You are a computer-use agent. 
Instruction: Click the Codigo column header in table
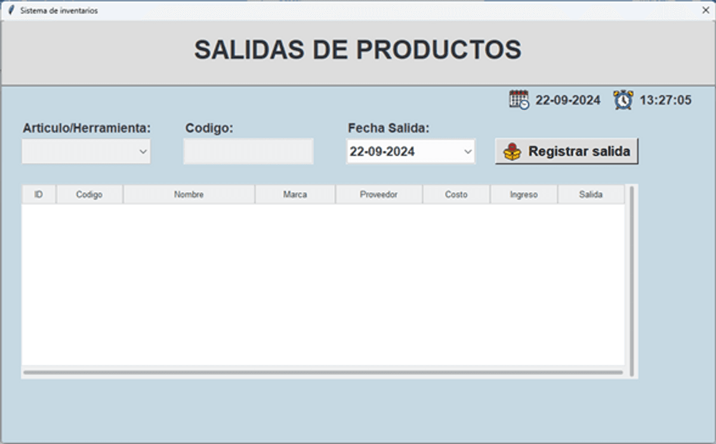coord(89,195)
